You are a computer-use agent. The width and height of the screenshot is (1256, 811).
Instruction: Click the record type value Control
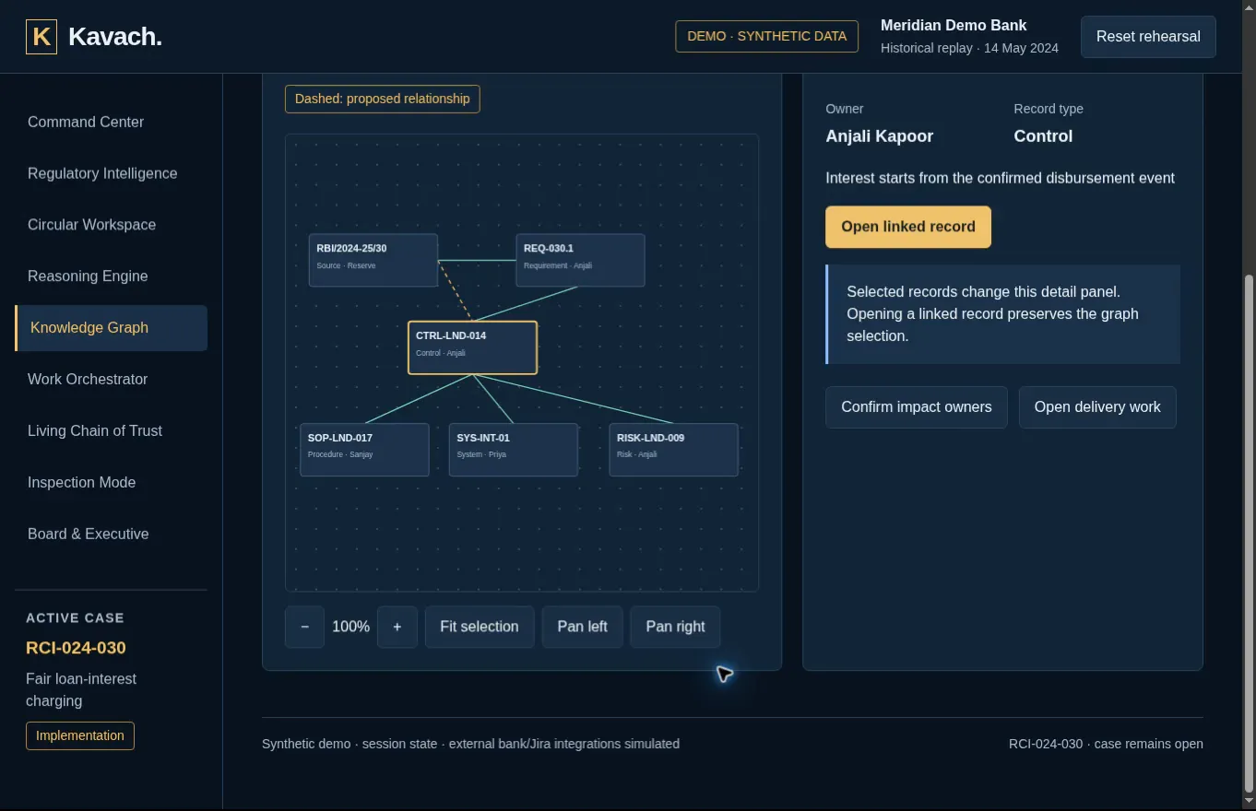(x=1043, y=136)
